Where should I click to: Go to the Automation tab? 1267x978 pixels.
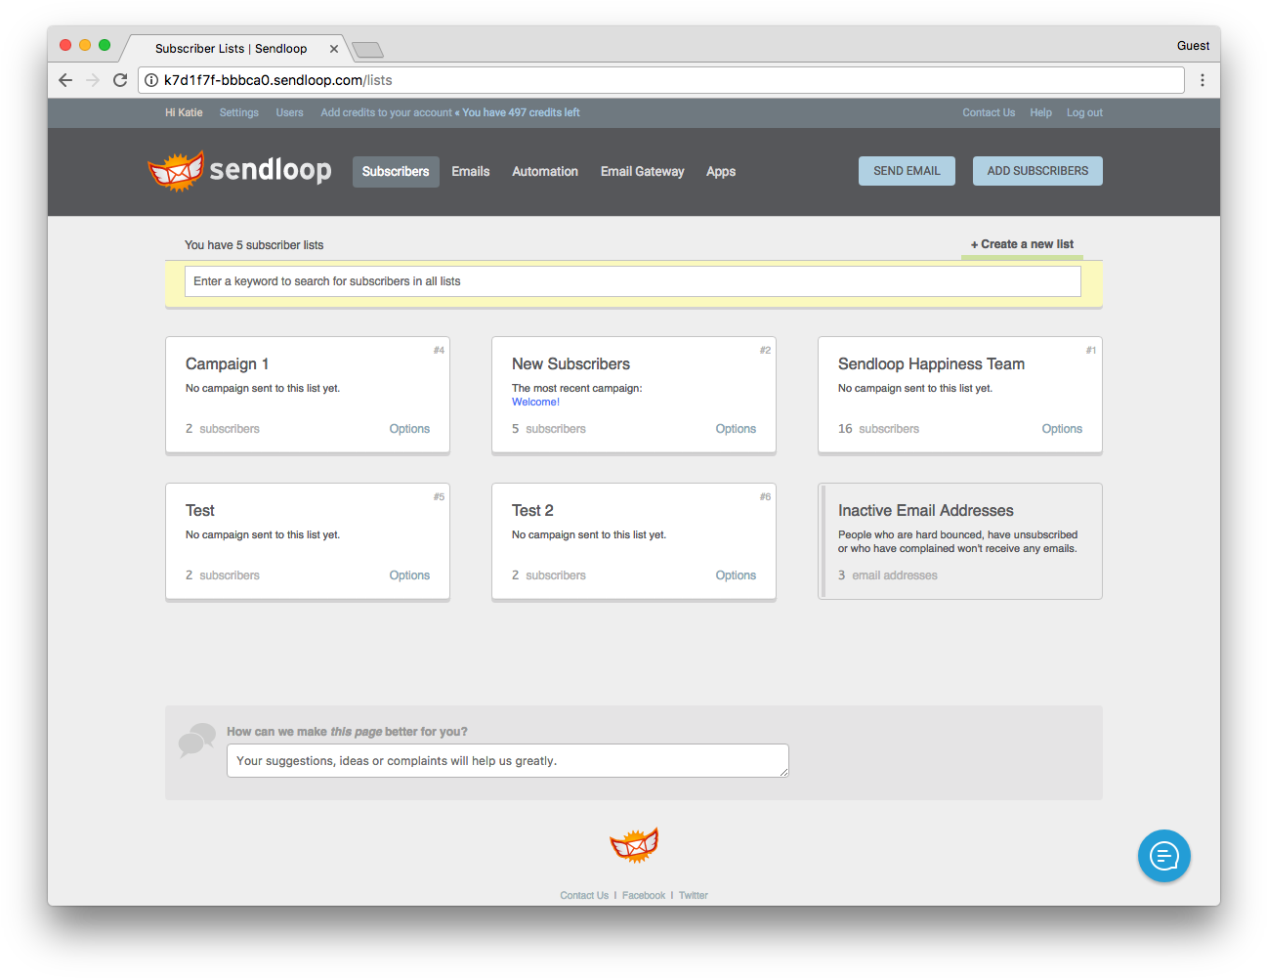coord(545,171)
